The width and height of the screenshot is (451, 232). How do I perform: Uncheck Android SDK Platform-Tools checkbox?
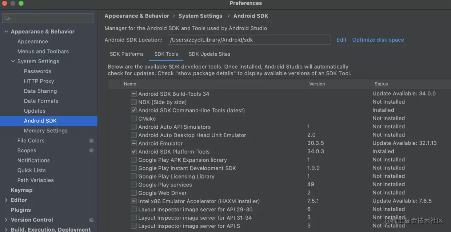coord(134,152)
